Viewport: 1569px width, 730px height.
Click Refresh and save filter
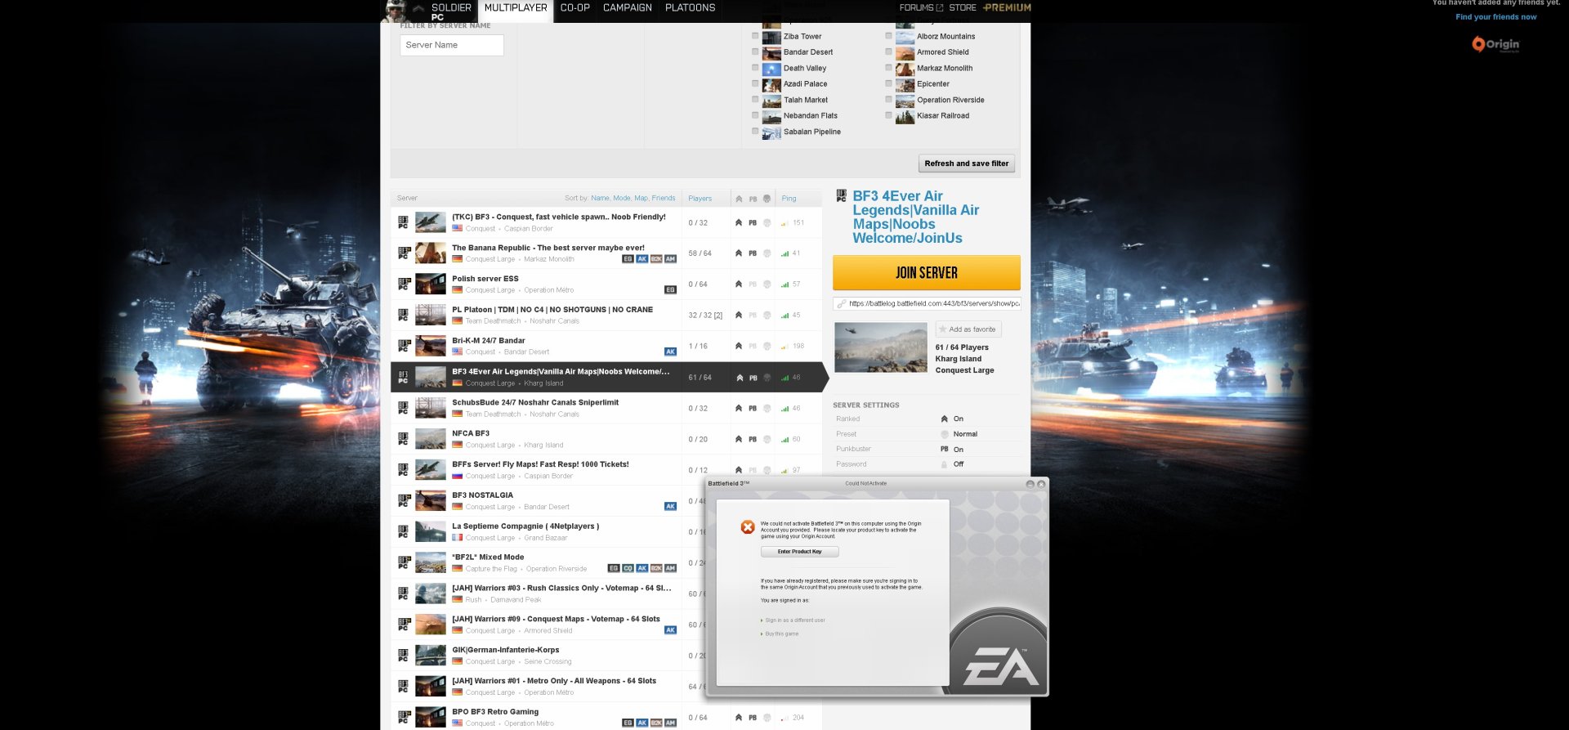967,163
